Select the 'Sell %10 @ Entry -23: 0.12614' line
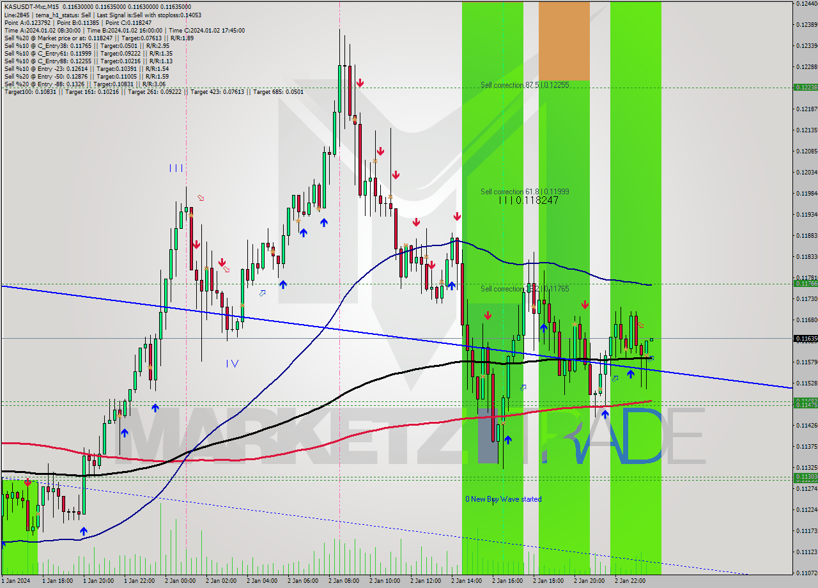This screenshot has height=588, width=818. [86, 68]
